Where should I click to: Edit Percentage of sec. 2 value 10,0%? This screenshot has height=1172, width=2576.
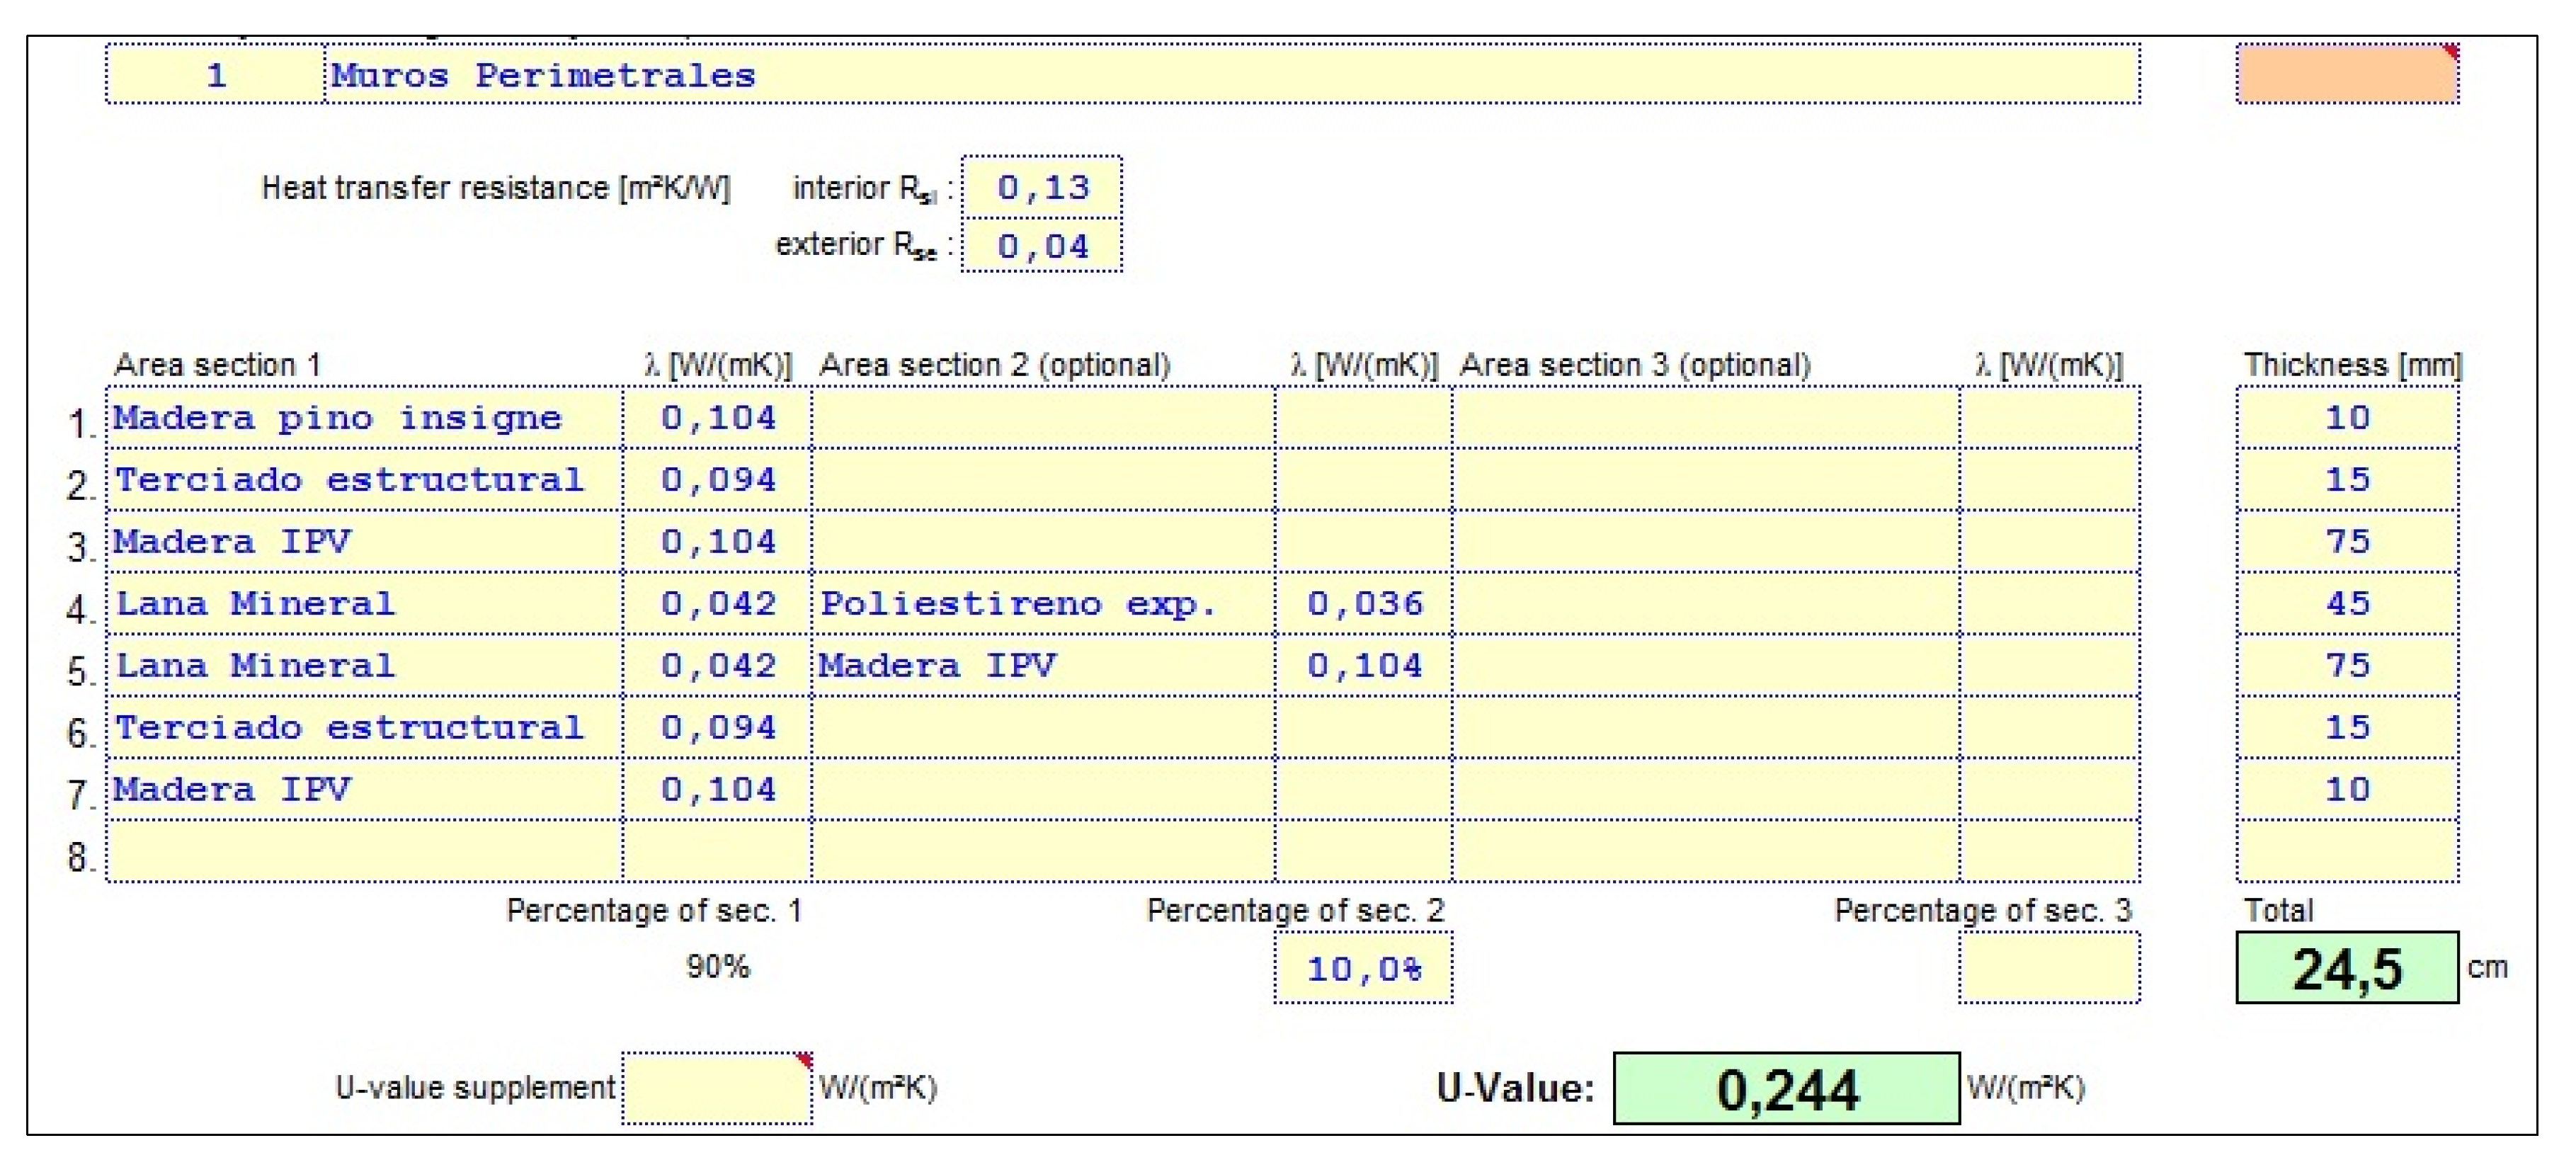(x=1364, y=968)
